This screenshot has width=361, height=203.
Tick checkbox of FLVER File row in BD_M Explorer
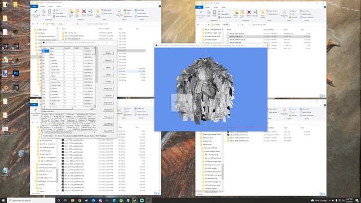(228, 37)
